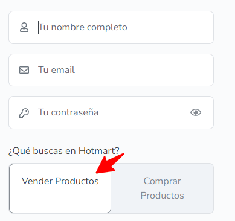The height and width of the screenshot is (221, 235).
Task: Click the key icon beside Tu contraseña
Action: tap(24, 113)
